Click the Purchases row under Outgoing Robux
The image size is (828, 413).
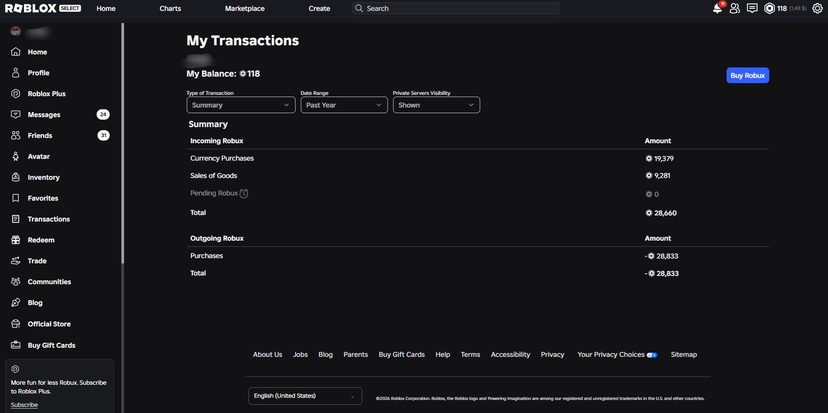[x=207, y=256]
